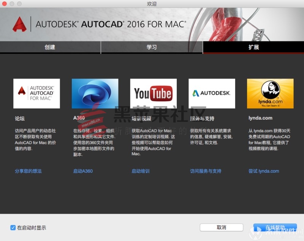Select the 扩展 tab

(x=253, y=47)
